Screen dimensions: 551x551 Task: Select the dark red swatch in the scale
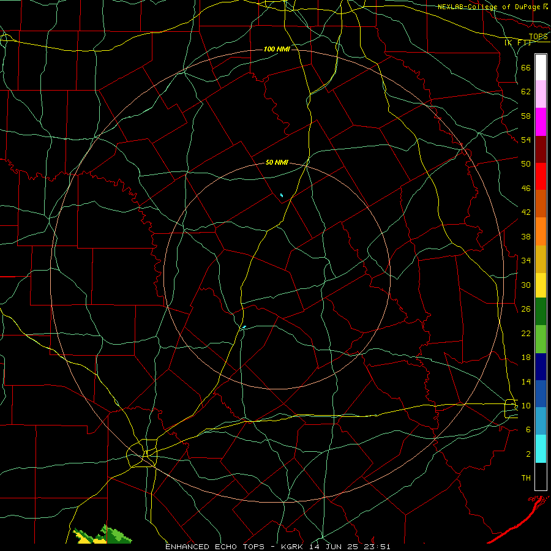click(541, 149)
